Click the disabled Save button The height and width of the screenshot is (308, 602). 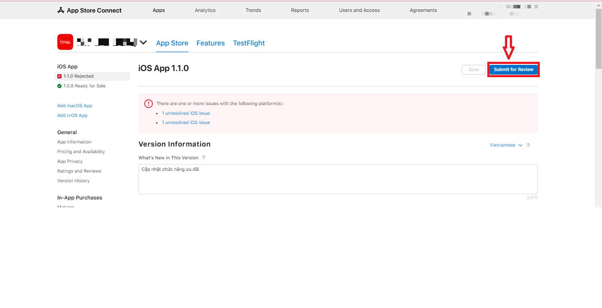point(474,70)
